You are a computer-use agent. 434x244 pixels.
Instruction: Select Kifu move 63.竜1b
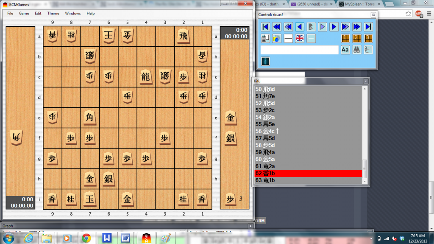[x=308, y=180]
